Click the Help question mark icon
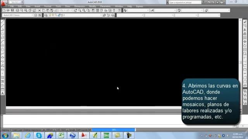Image resolution: width=248 pixels, height=139 pixels. click(x=222, y=2)
